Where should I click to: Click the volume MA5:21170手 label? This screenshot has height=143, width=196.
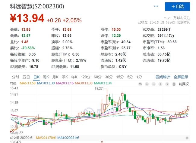pos(46,138)
